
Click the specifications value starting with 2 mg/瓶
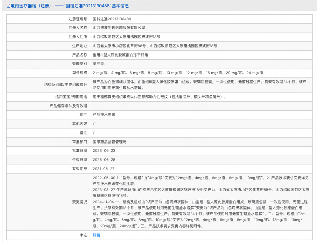tap(178, 73)
